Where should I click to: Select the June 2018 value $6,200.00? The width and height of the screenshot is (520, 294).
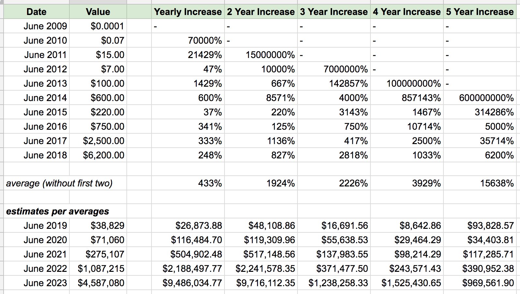[98, 155]
